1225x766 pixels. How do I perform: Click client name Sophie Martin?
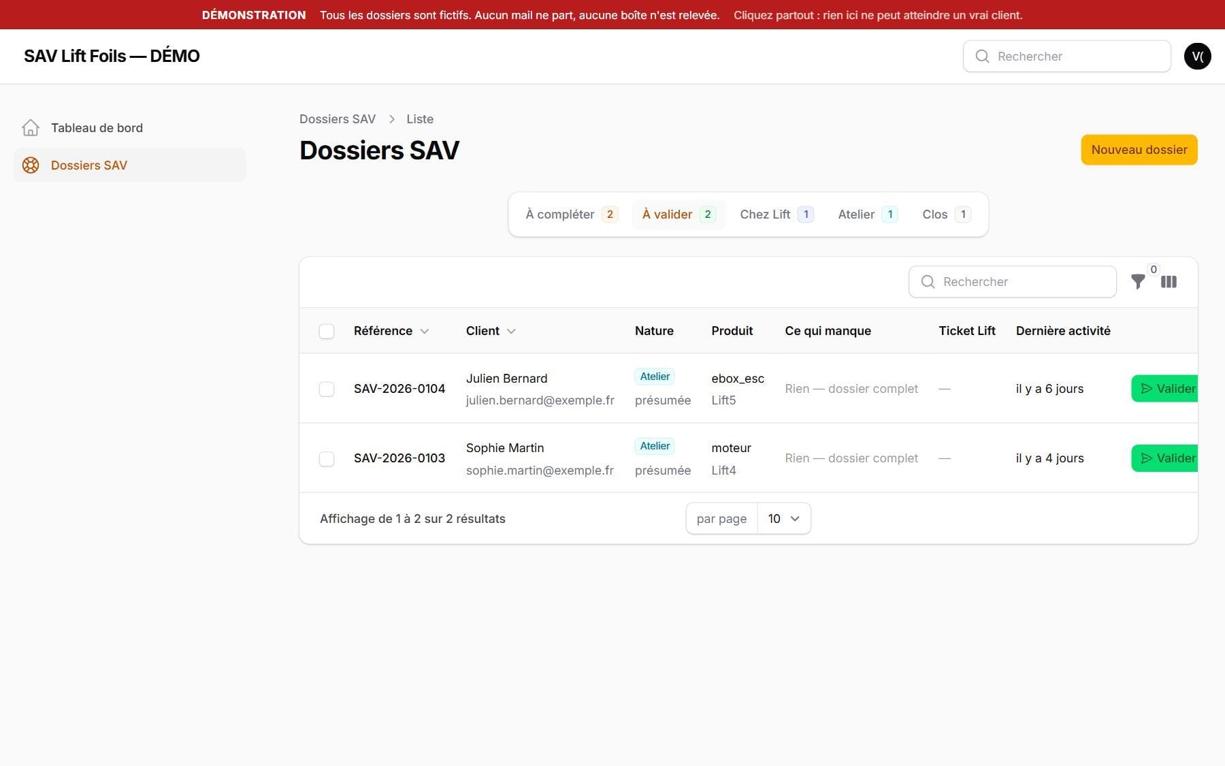coord(505,448)
